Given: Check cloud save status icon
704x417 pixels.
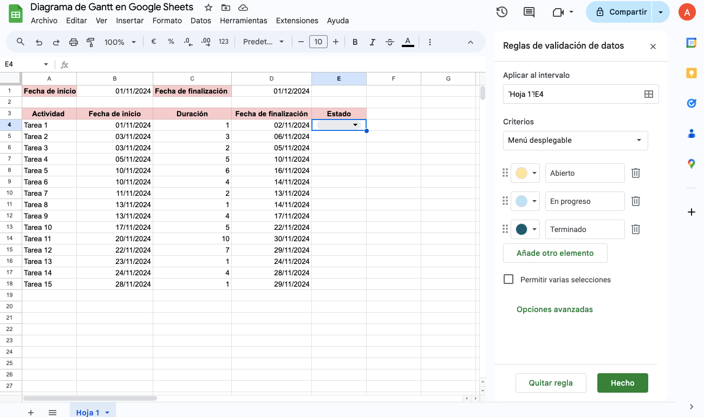Looking at the screenshot, I should [x=243, y=8].
